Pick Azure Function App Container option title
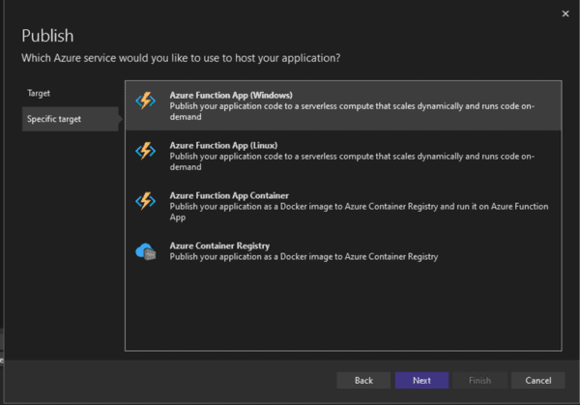Screen dimensions: 580x405 click(x=229, y=195)
